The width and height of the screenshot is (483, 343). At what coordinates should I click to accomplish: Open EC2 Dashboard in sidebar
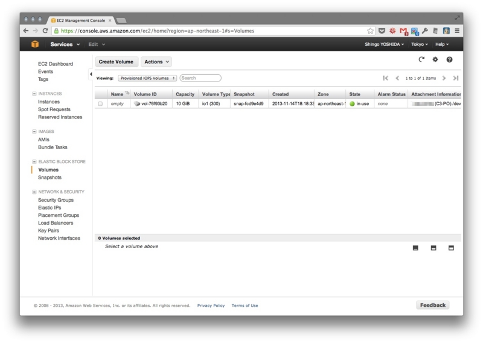pos(56,64)
